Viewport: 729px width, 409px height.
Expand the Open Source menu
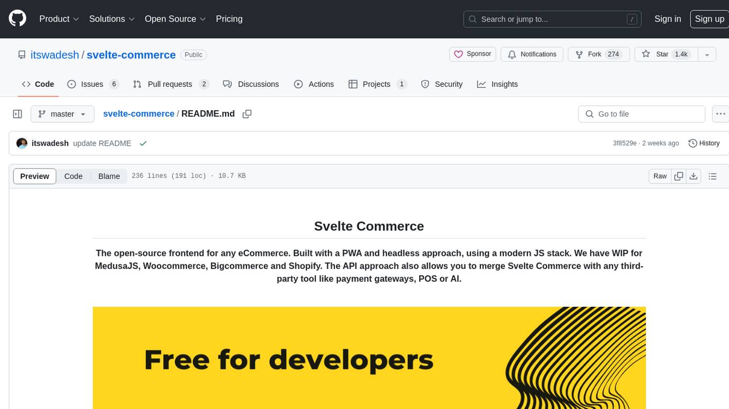(175, 19)
